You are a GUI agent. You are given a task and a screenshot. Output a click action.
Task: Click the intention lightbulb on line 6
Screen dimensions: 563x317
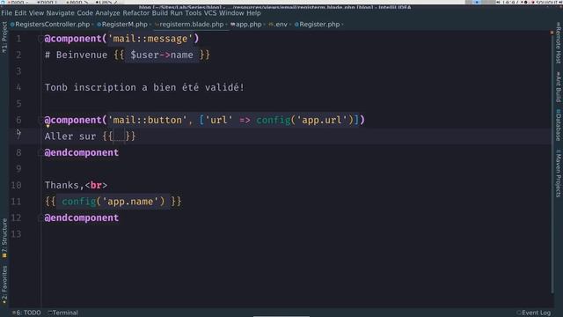48,126
